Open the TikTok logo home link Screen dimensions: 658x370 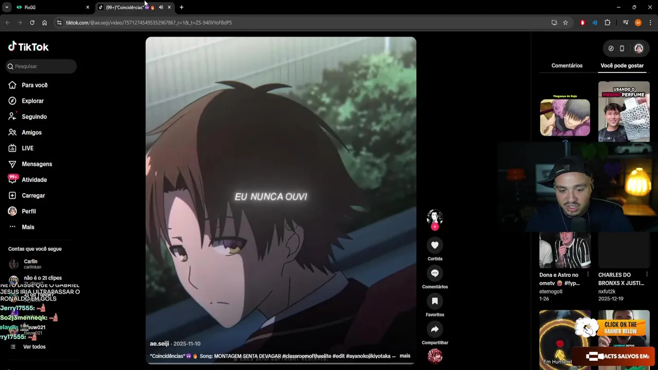pos(28,47)
